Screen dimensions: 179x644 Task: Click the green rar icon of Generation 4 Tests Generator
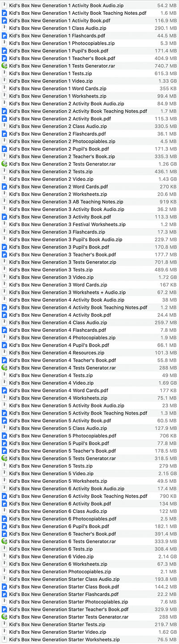pos(4,368)
